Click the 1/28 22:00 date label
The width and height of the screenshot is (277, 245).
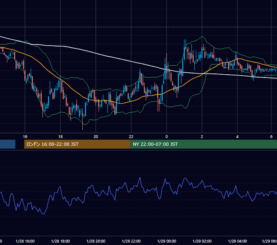(131, 241)
